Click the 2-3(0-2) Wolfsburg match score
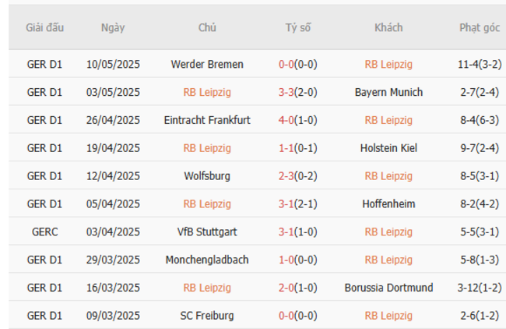The image size is (506, 329). pos(297,176)
